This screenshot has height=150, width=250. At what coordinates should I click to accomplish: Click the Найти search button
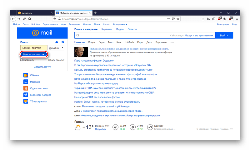coord(224,35)
